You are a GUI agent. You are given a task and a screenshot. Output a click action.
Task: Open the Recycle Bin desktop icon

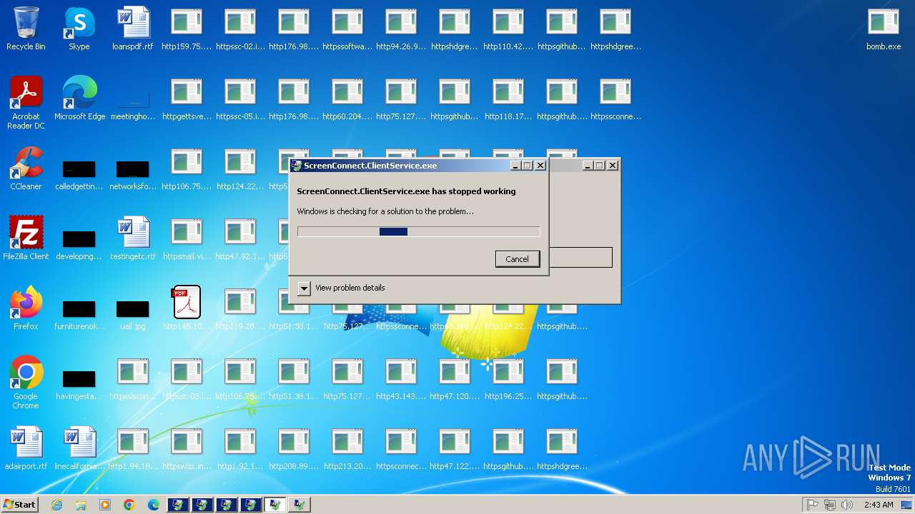pyautogui.click(x=26, y=29)
